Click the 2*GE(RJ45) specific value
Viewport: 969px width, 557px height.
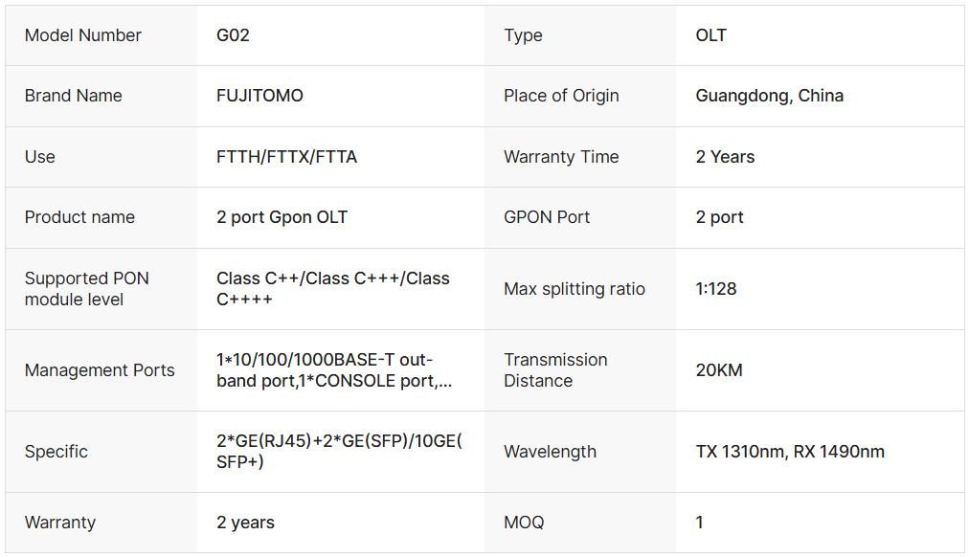pos(339,452)
